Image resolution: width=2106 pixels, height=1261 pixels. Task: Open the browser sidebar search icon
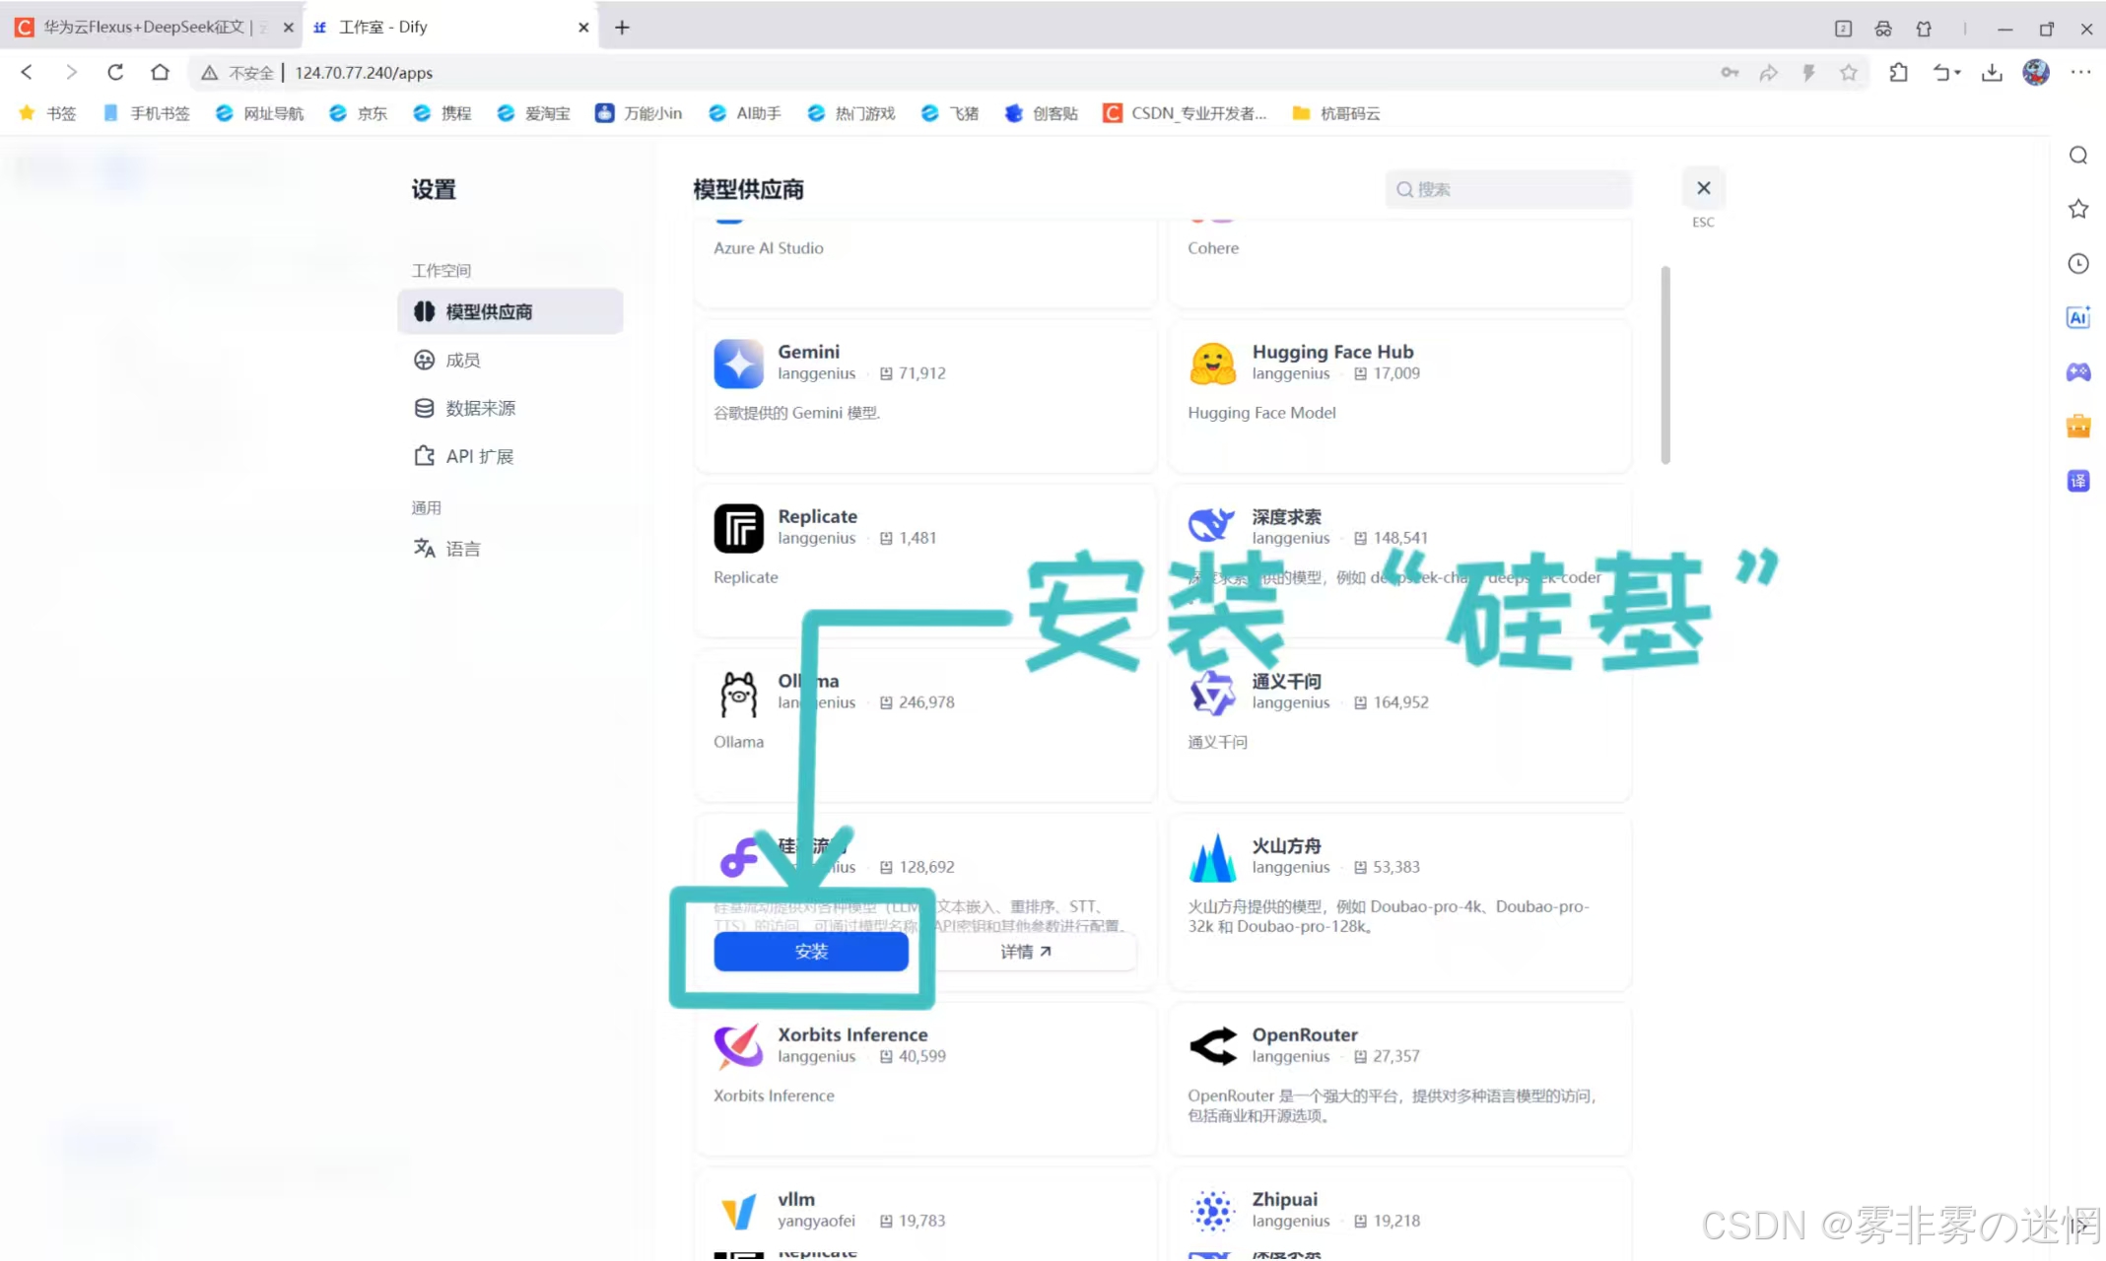tap(2078, 156)
